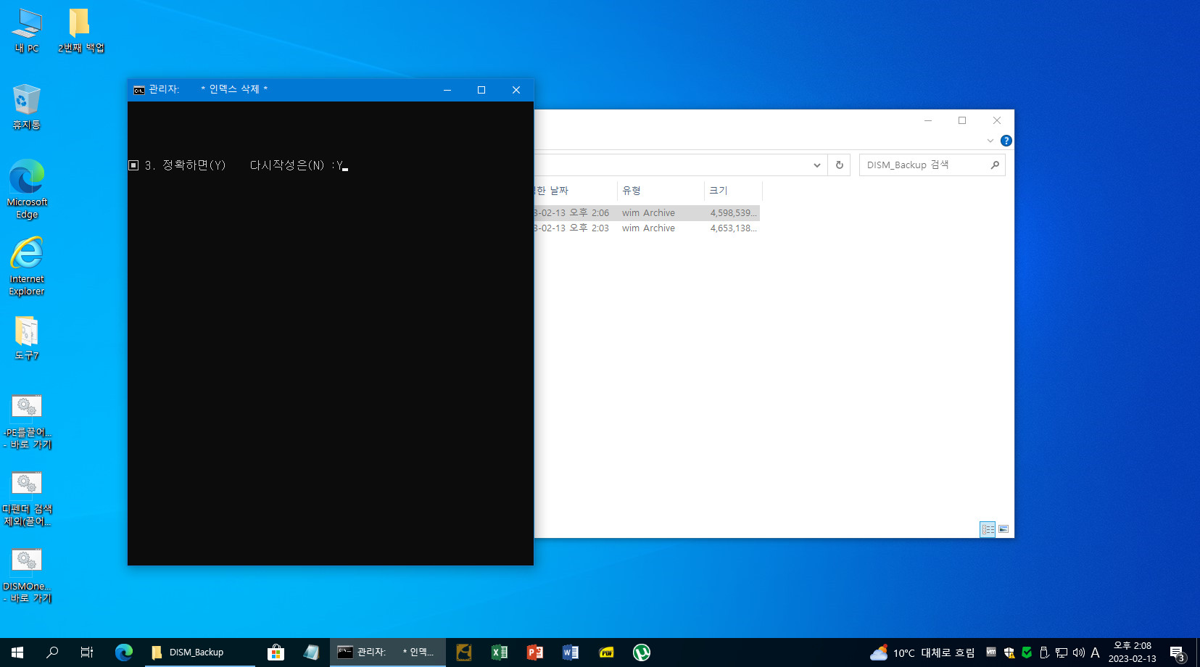This screenshot has width=1200, height=667.
Task: Sort by the 크기 column header
Action: [x=733, y=191]
